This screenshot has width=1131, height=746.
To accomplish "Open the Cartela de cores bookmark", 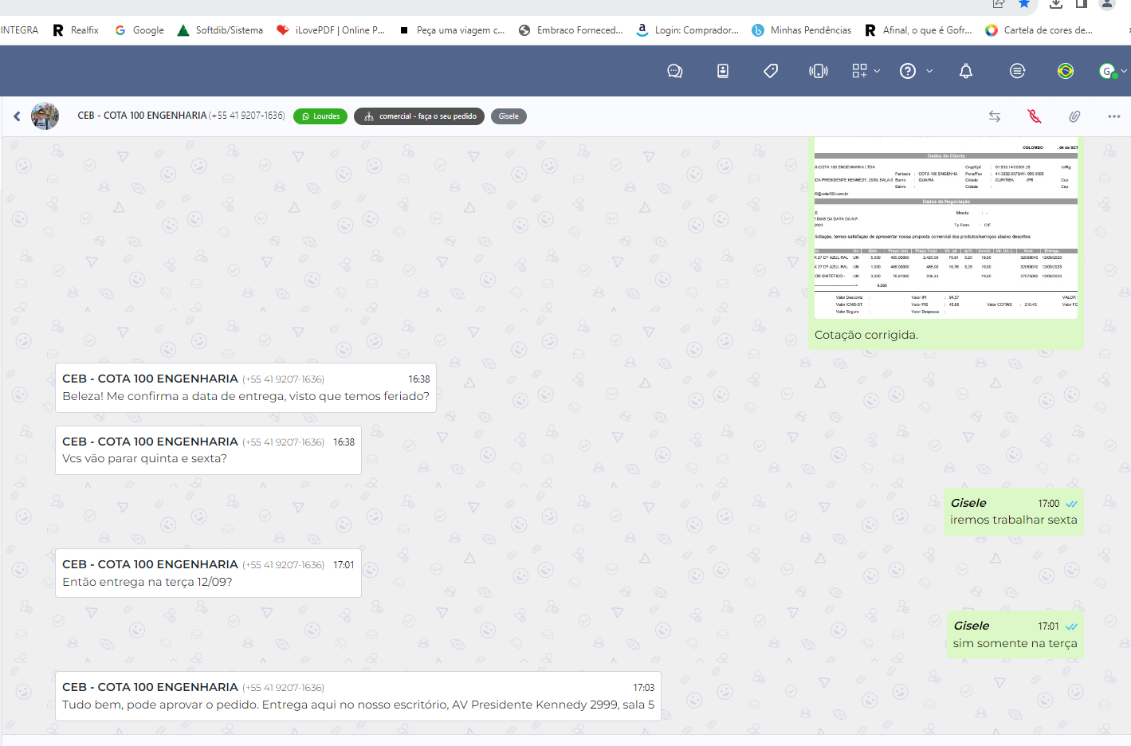I will click(1039, 30).
